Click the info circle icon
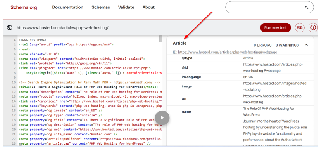Viewport: 319px width, 148px height. (313, 28)
